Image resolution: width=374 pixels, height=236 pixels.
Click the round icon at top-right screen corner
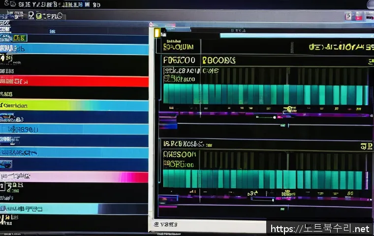[x=370, y=4]
